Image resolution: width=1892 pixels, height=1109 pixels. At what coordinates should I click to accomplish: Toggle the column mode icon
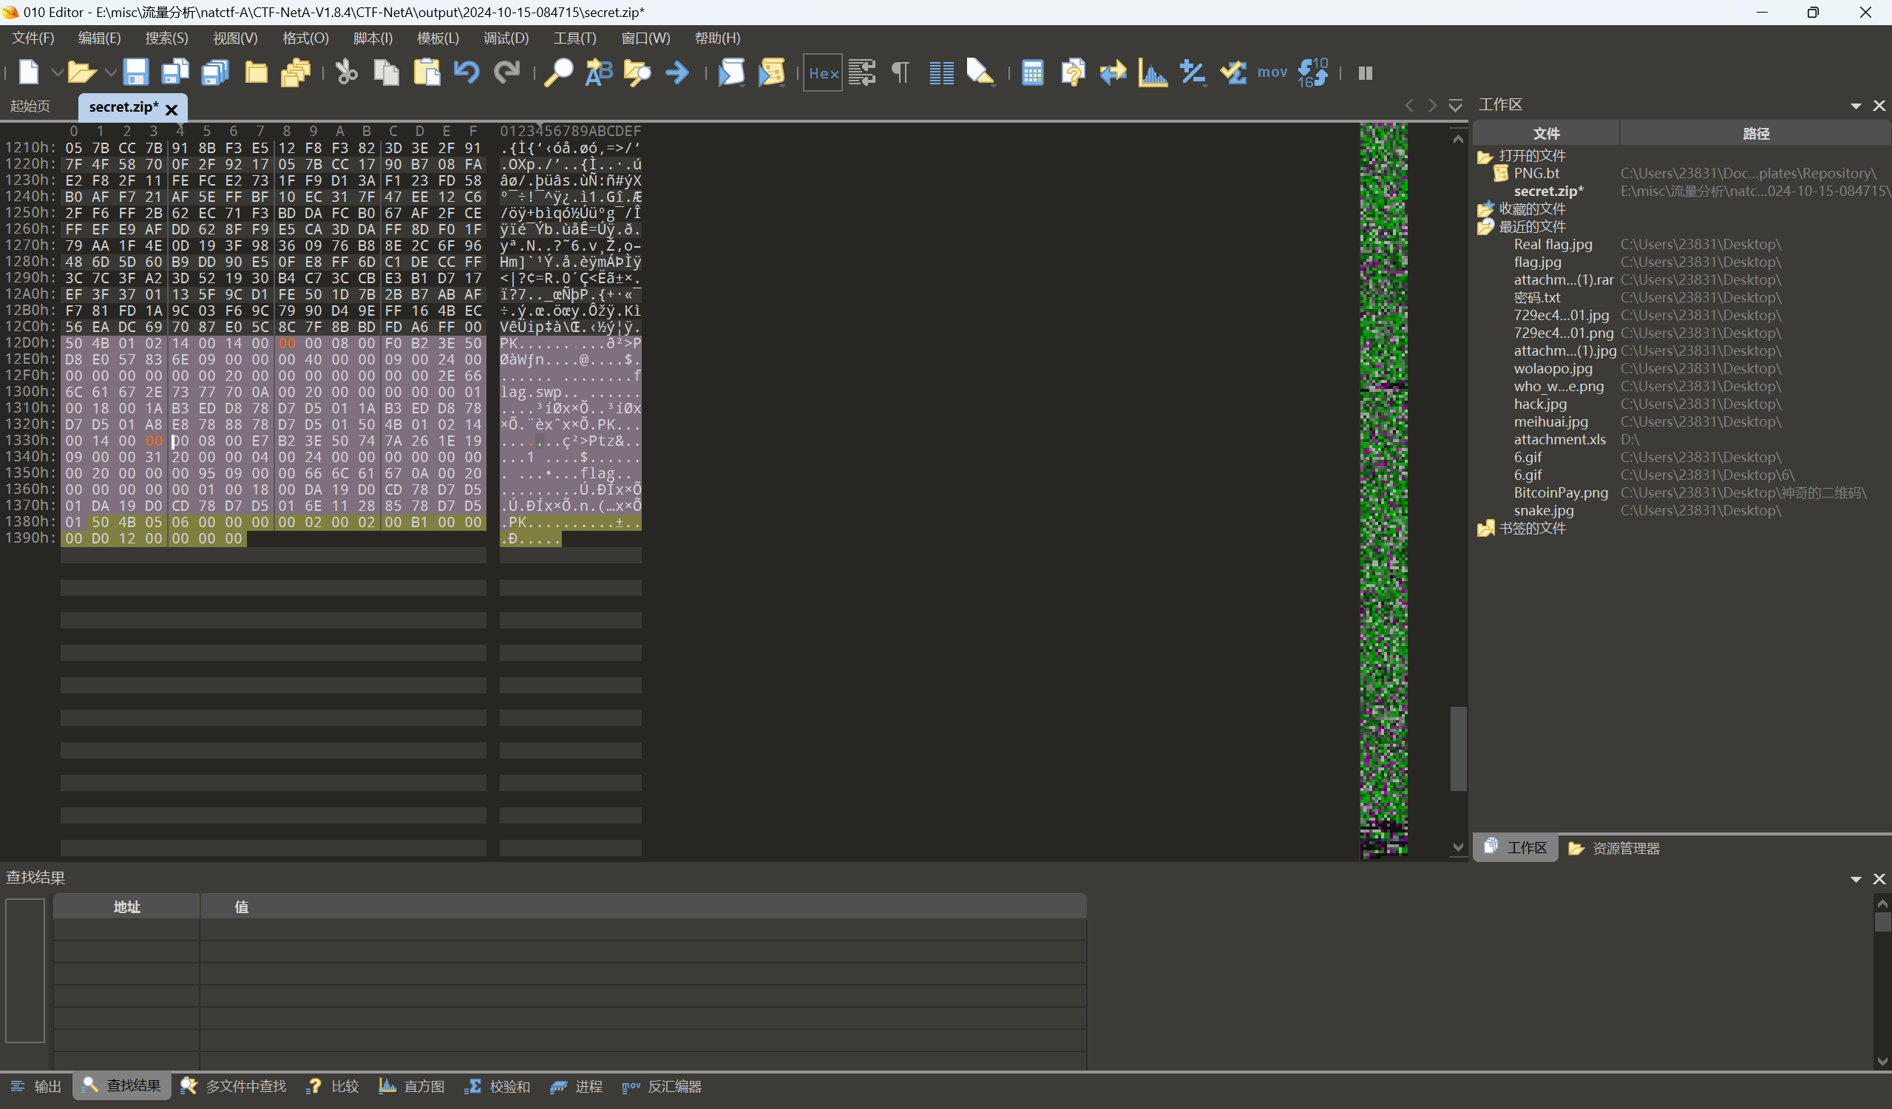click(x=941, y=72)
